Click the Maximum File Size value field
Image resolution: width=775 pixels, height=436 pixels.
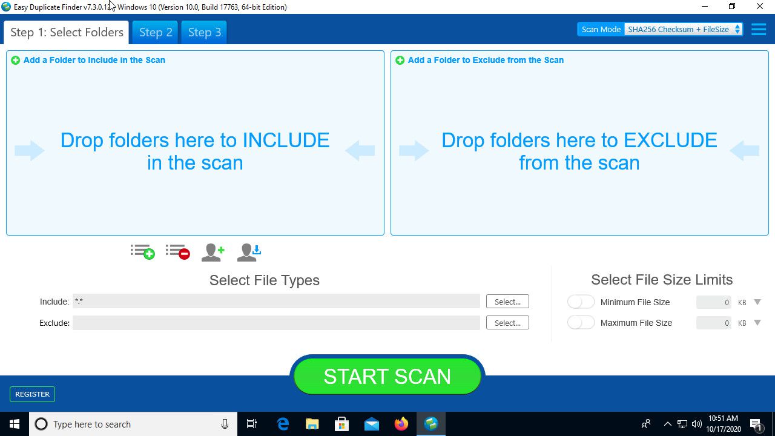(714, 323)
